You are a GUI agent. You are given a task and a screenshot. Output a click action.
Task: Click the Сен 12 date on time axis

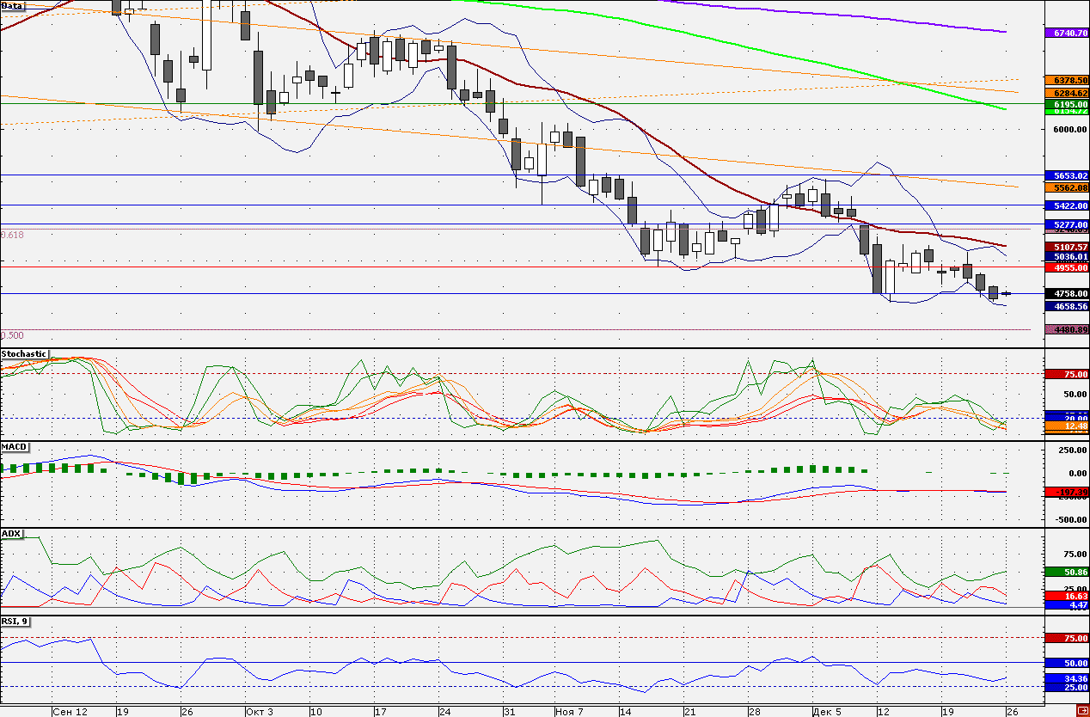point(70,712)
